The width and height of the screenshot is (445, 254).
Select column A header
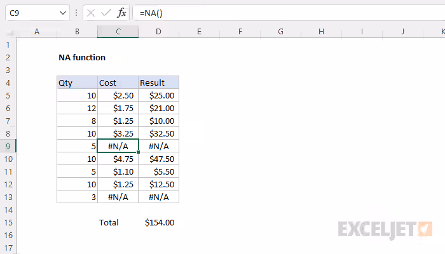coord(37,32)
